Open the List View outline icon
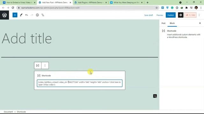 (43, 15)
